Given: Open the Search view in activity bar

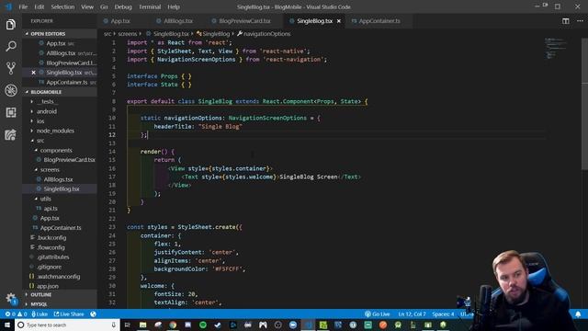Looking at the screenshot, I should click(x=11, y=47).
